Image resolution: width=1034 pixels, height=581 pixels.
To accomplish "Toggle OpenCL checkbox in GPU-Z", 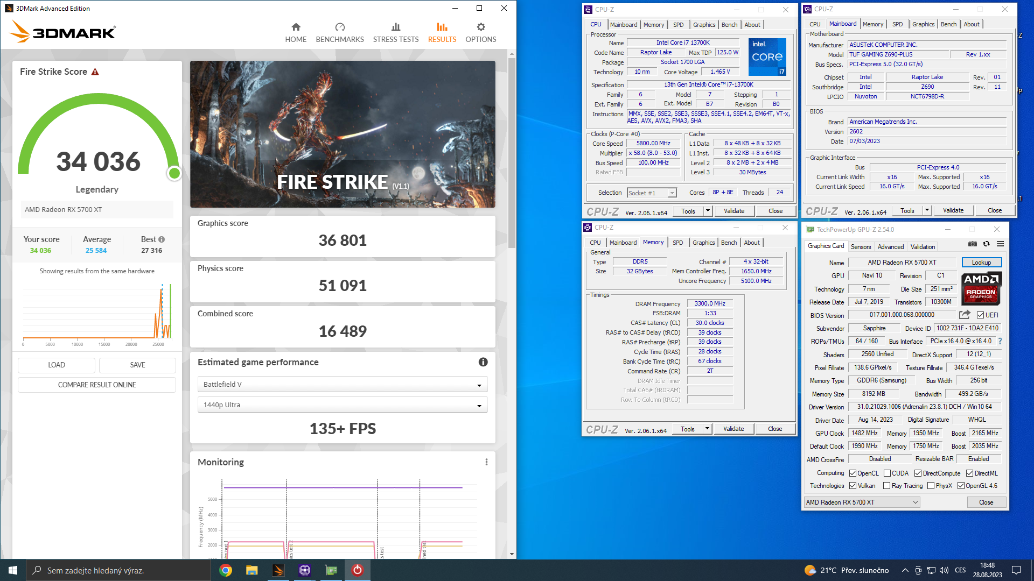I will [853, 473].
